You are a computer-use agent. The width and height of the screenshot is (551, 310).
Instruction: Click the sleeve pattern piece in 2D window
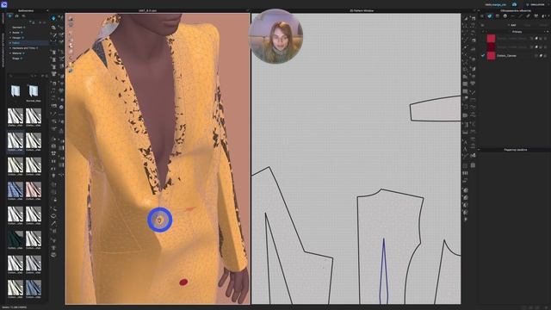point(436,108)
